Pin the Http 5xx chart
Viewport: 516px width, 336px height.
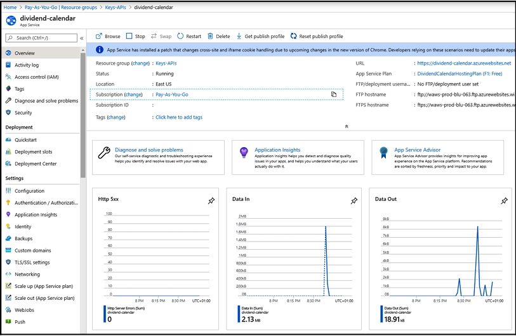(211, 200)
